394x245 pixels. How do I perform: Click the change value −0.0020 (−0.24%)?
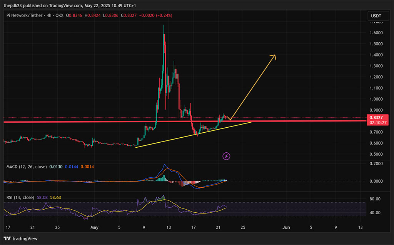click(x=155, y=15)
